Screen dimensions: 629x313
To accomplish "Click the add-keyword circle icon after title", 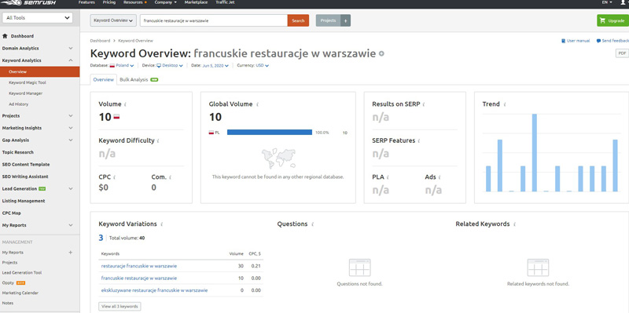I will pyautogui.click(x=381, y=53).
